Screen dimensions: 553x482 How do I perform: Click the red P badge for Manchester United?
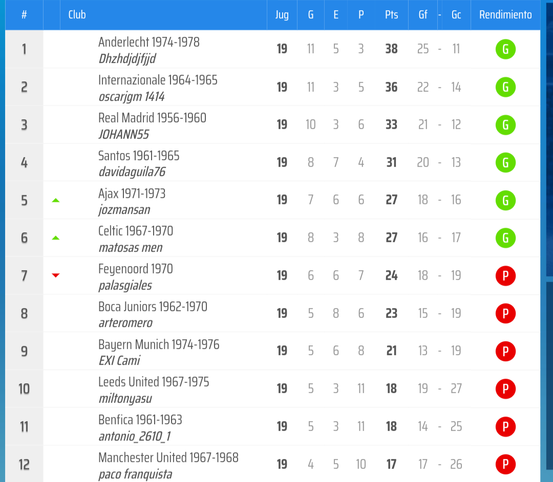505,465
